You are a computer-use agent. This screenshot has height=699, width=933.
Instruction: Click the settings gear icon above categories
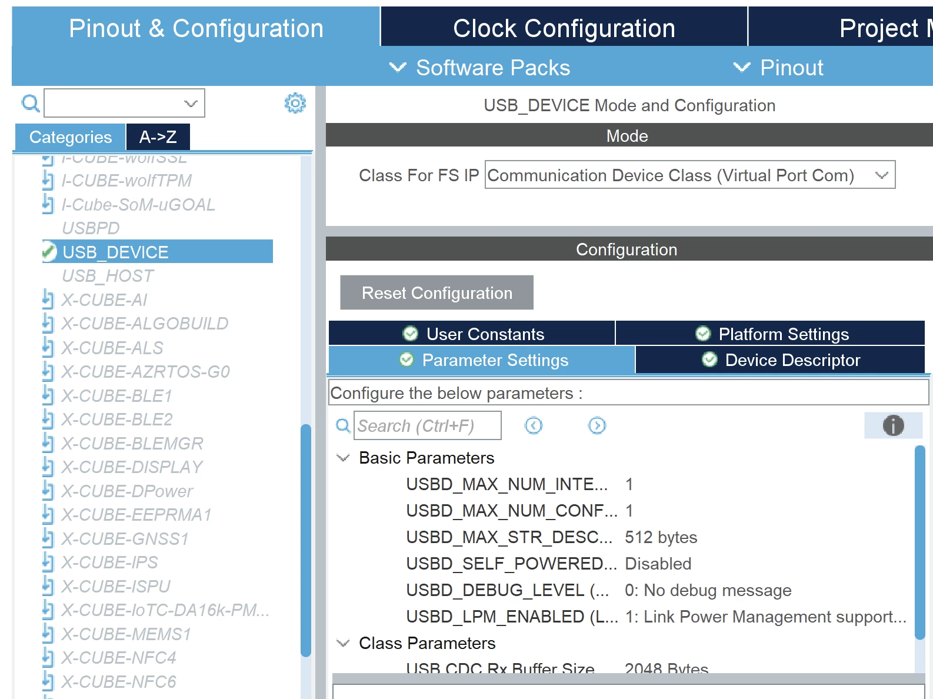(x=295, y=103)
